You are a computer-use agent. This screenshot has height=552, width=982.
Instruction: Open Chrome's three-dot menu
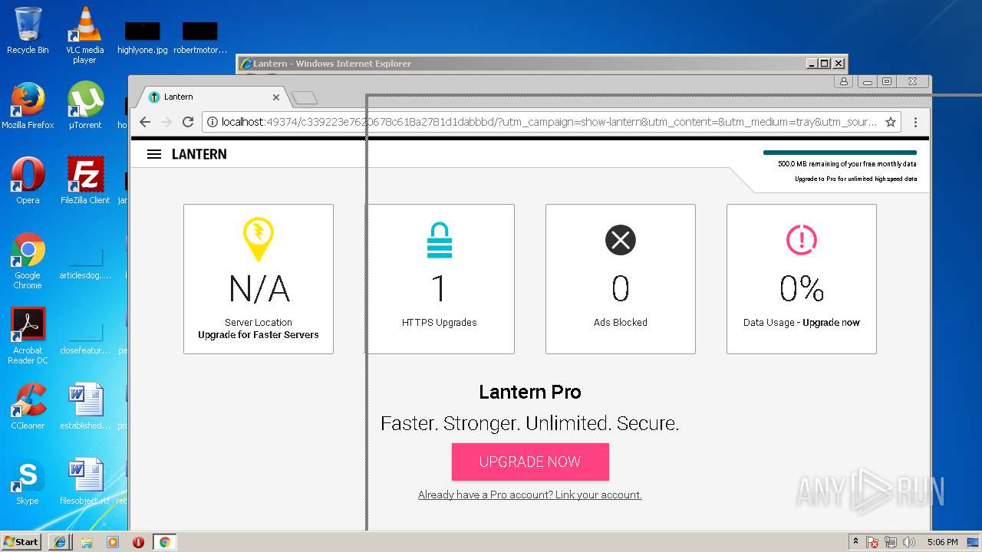(915, 122)
